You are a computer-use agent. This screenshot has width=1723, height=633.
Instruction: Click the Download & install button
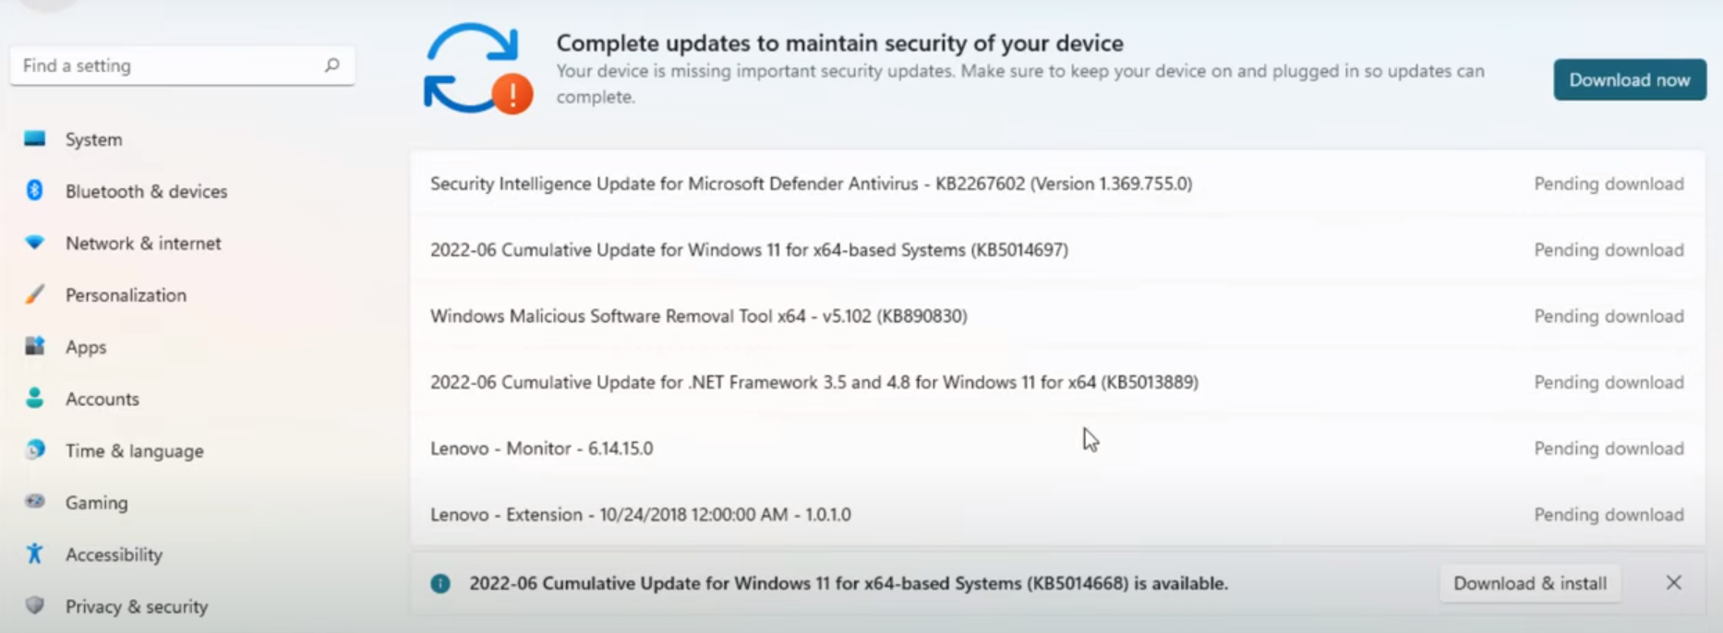click(1529, 583)
